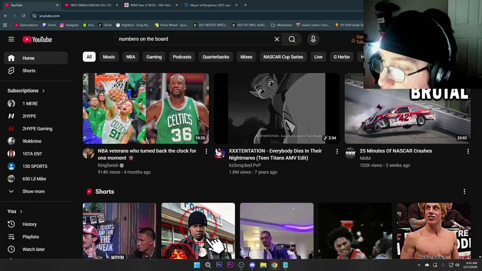Select the All filter chip

point(89,57)
